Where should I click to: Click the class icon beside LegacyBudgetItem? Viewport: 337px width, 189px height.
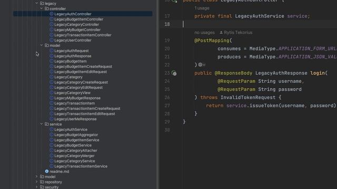click(52, 61)
